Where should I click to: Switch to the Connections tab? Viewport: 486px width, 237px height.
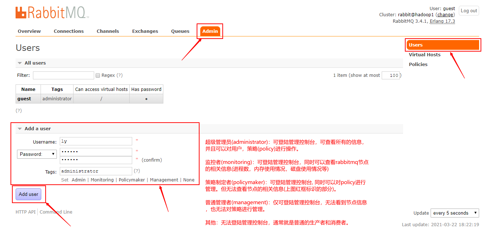(x=69, y=31)
